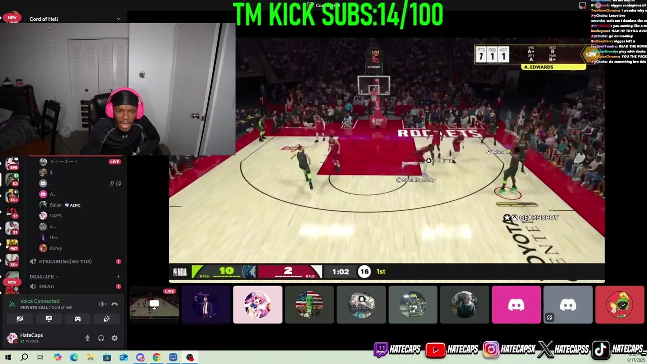Screen dimensions: 647x364
Task: Open the server icon with 467 badge
Action: [12, 244]
